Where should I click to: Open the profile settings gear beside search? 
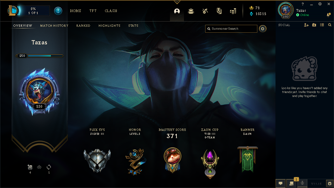pos(263,29)
